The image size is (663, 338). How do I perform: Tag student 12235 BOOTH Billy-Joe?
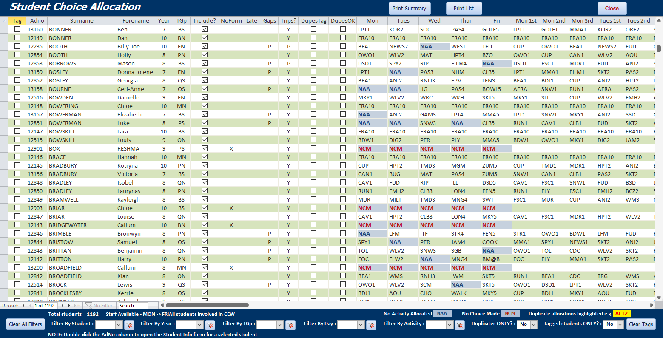point(17,46)
